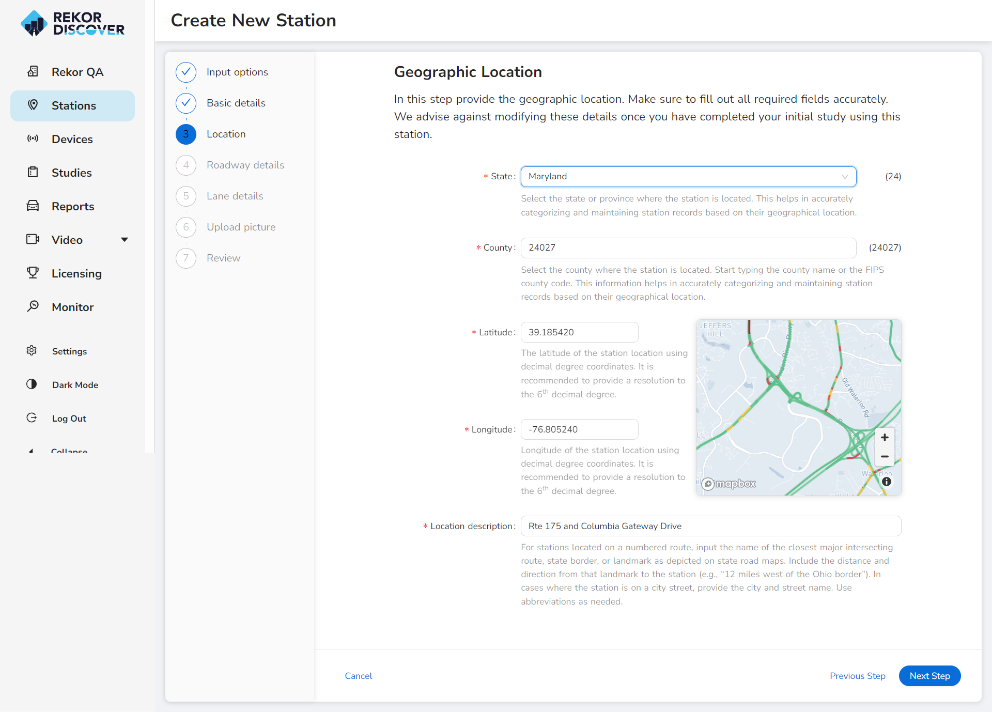Screen dimensions: 992x712
Task: Click the Settings gear icon
Action: 32,351
